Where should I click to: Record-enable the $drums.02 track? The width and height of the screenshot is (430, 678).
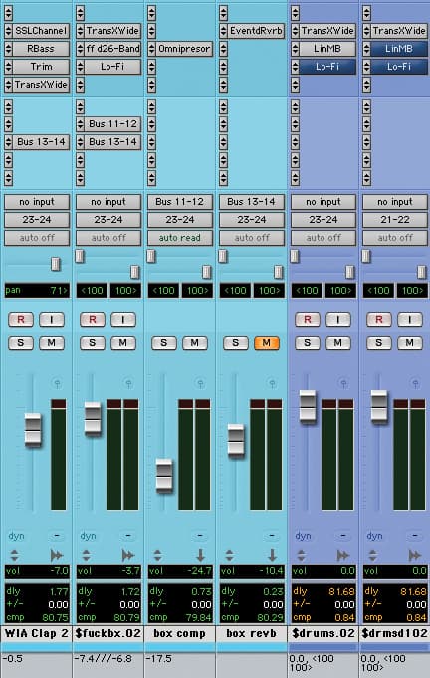point(308,320)
